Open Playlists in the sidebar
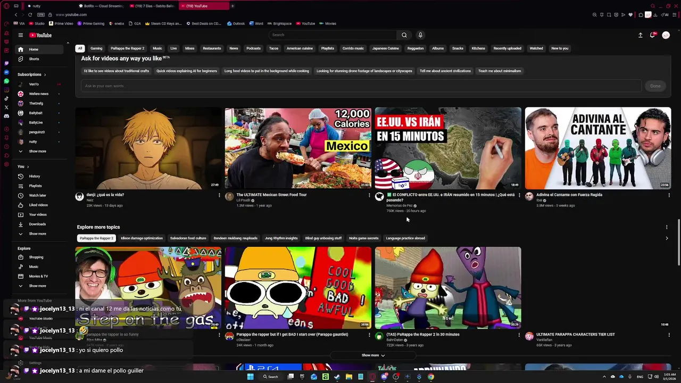The height and width of the screenshot is (383, 681). click(38, 186)
